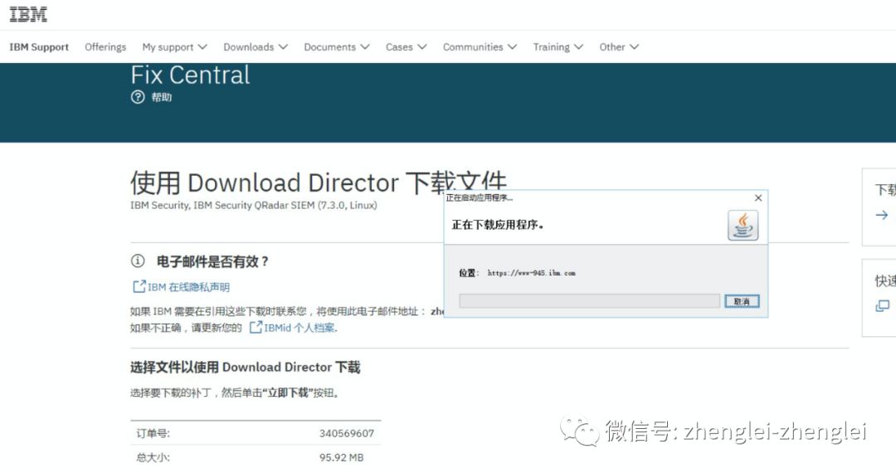Open the Other dropdown menu

click(619, 46)
